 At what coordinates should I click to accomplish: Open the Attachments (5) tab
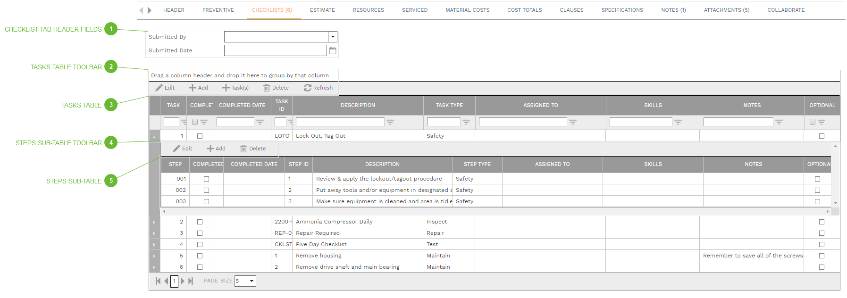pyautogui.click(x=727, y=10)
